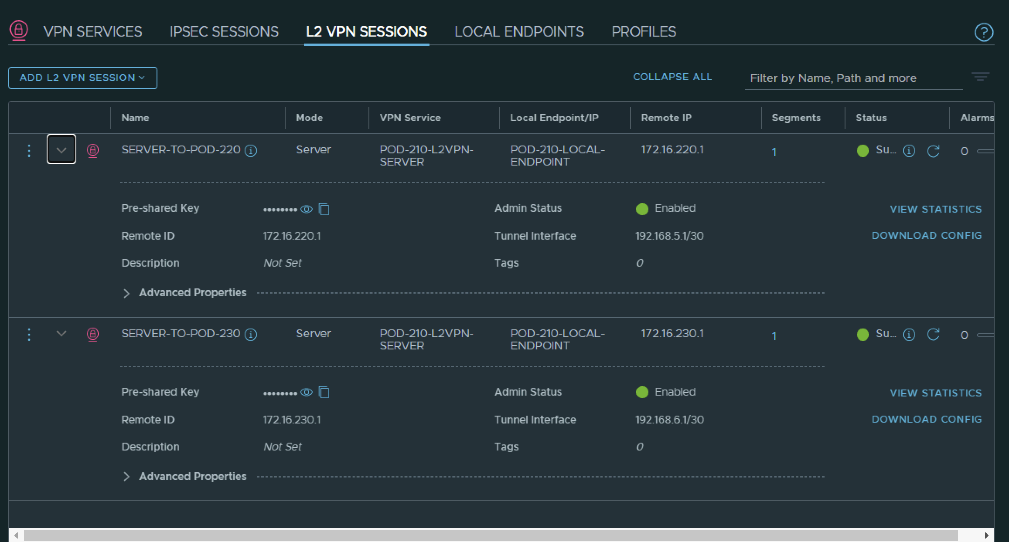Switch to the IPSEC SESSIONS tab
The height and width of the screenshot is (542, 1009).
click(224, 32)
